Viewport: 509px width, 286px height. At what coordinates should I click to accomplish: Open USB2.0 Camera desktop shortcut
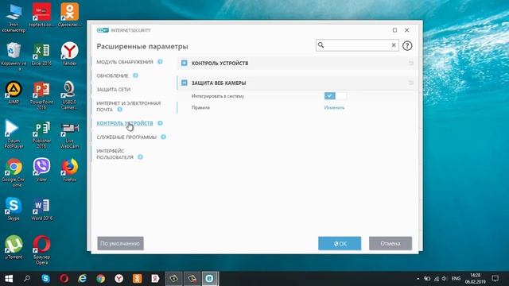[x=69, y=95]
